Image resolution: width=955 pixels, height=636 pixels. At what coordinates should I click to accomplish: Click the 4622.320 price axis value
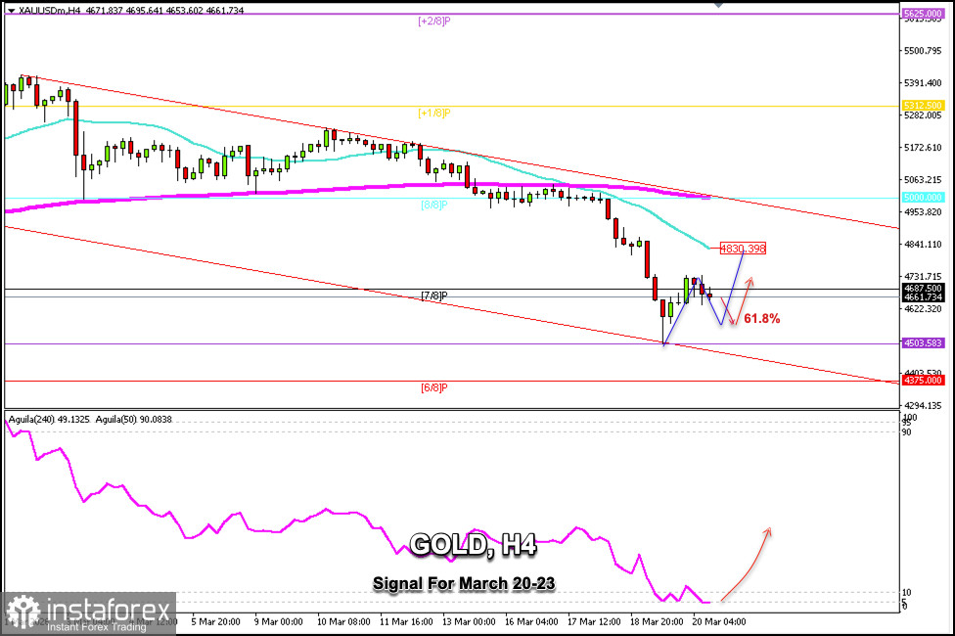click(x=923, y=309)
